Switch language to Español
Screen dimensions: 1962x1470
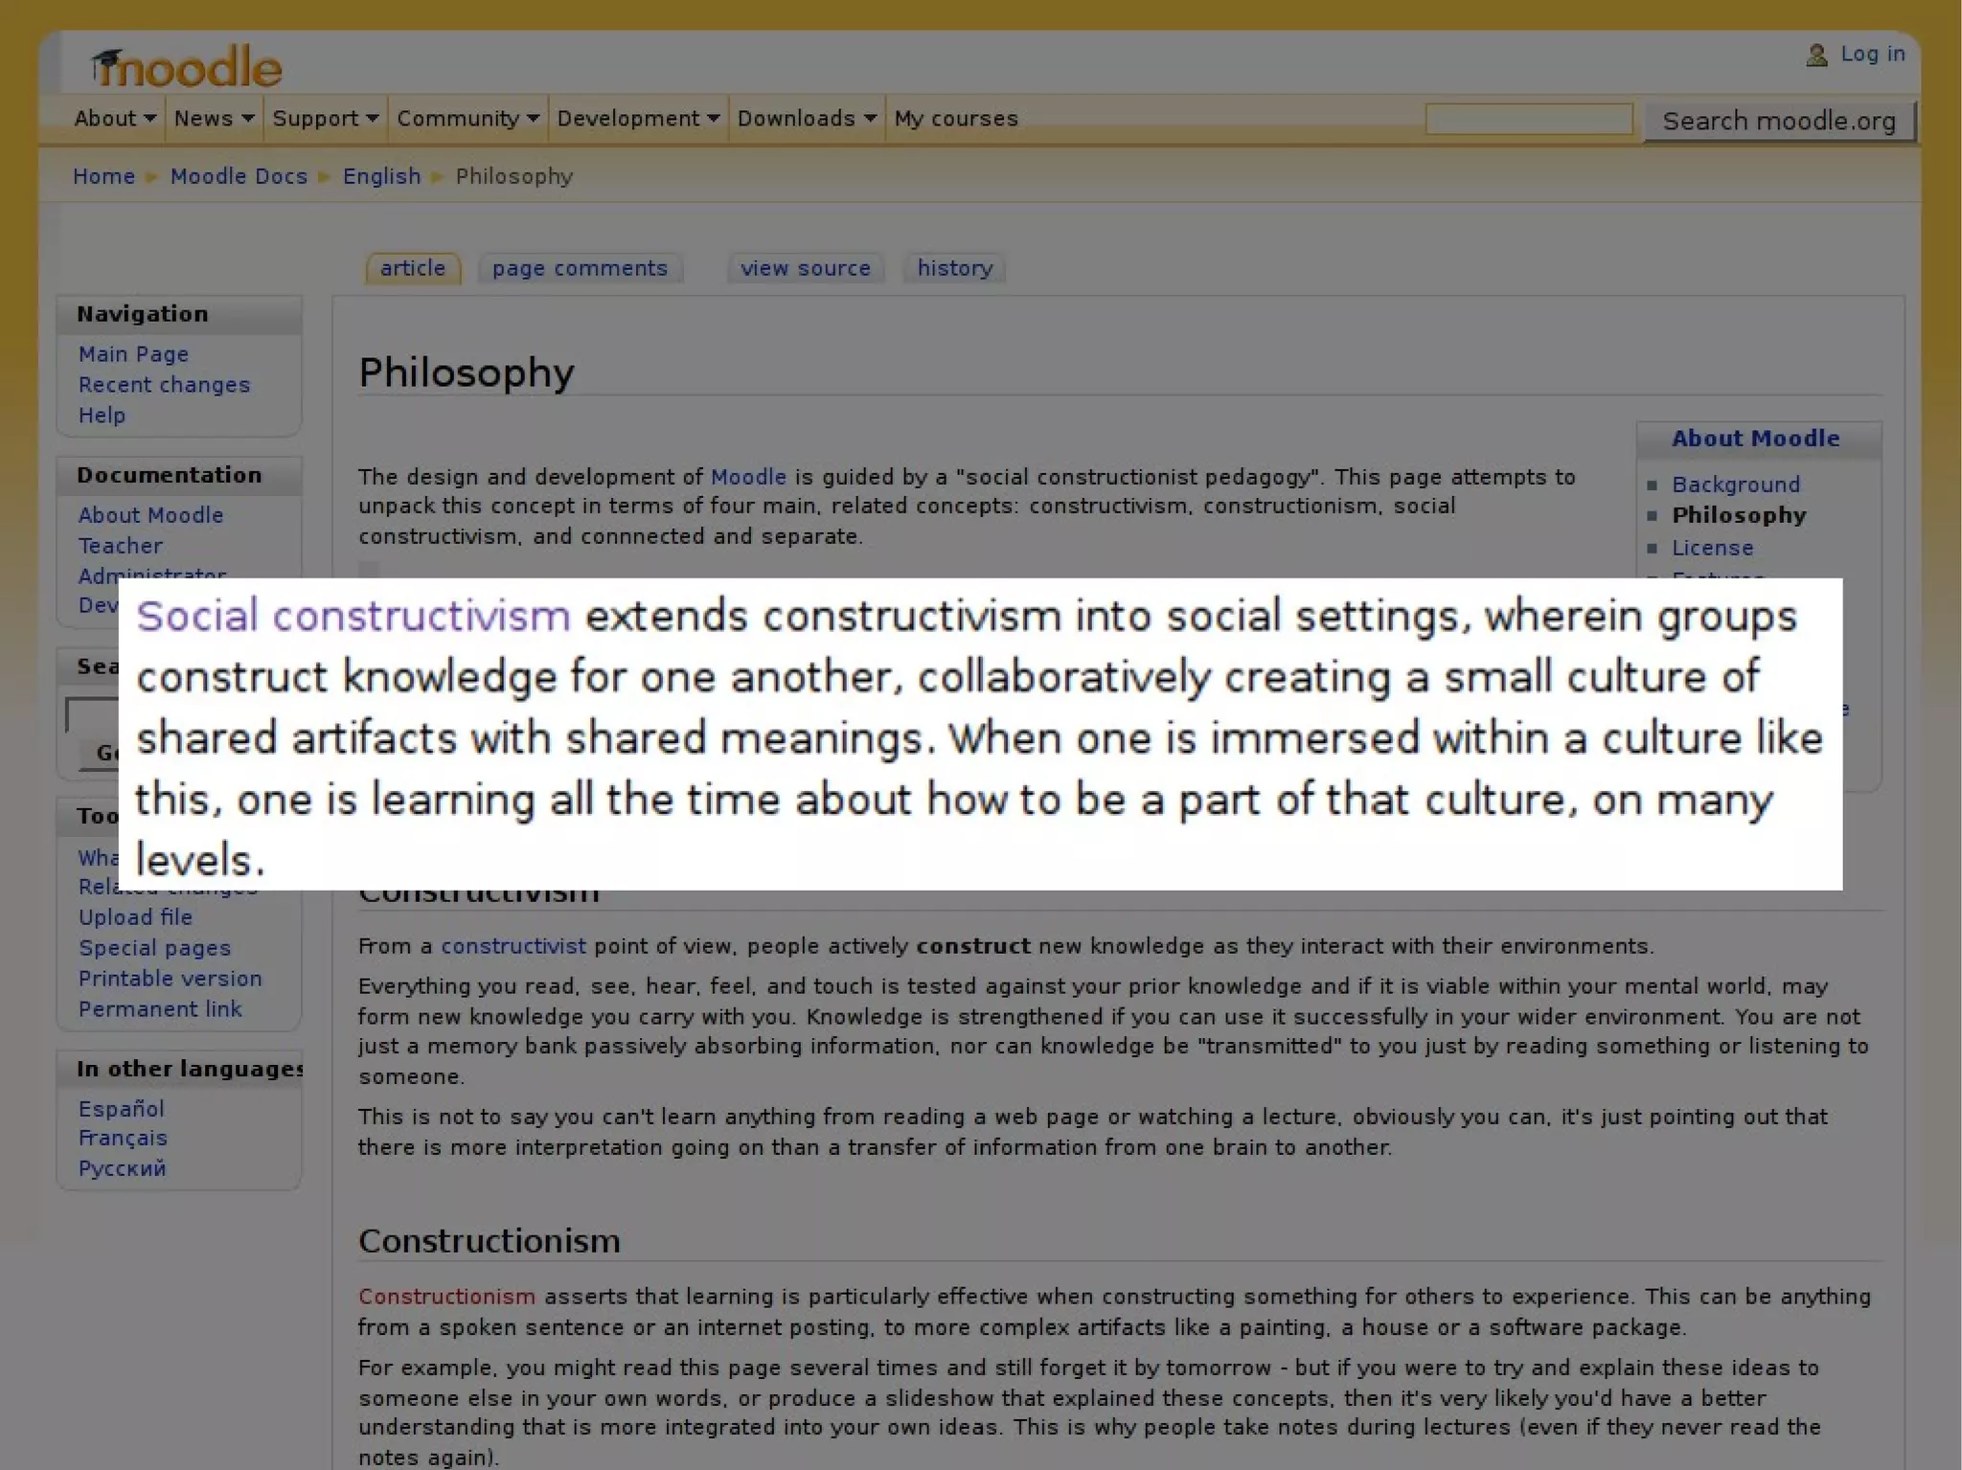[121, 1109]
